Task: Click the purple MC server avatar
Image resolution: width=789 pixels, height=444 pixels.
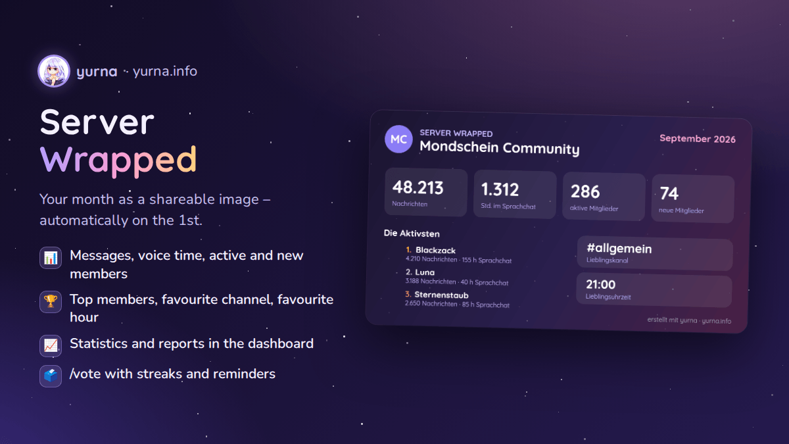Action: click(x=398, y=139)
